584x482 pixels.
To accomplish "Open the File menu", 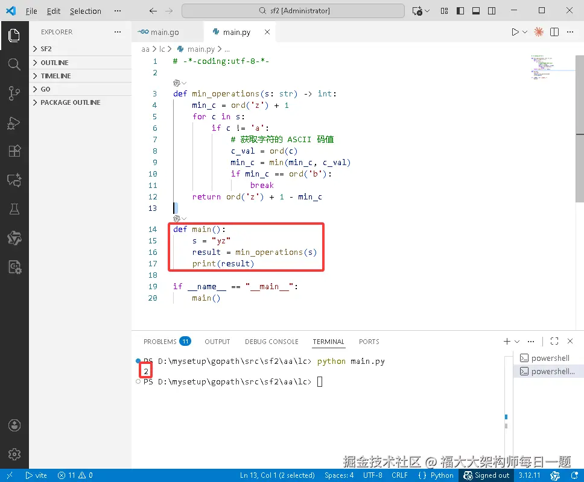I will pos(31,11).
